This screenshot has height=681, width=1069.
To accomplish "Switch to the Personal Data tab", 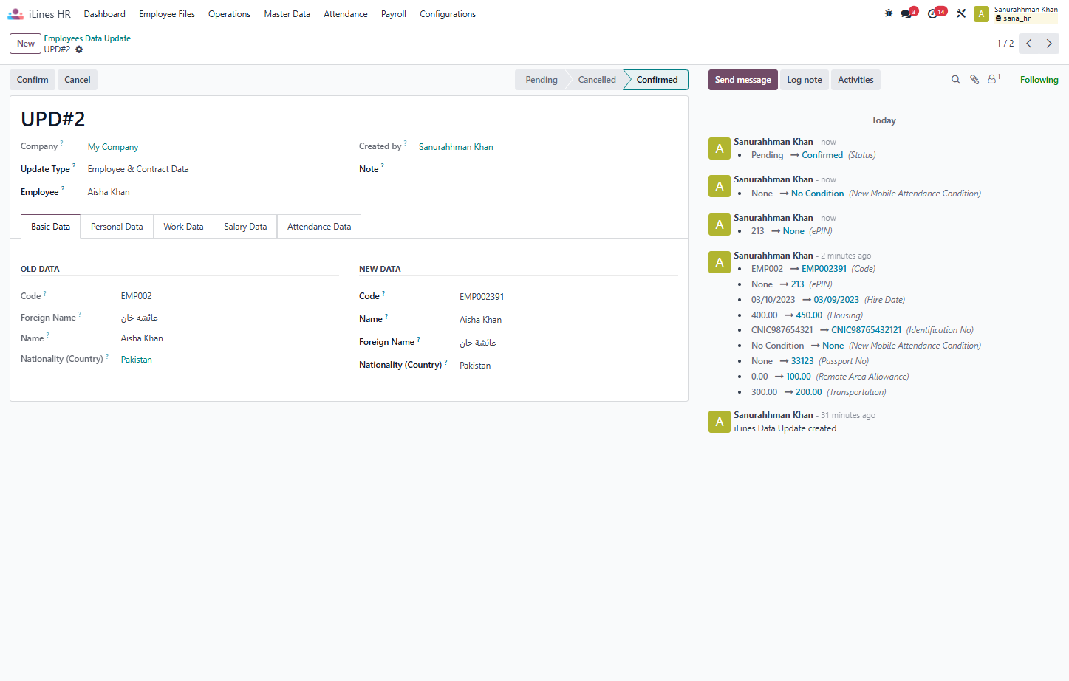I will pyautogui.click(x=117, y=227).
